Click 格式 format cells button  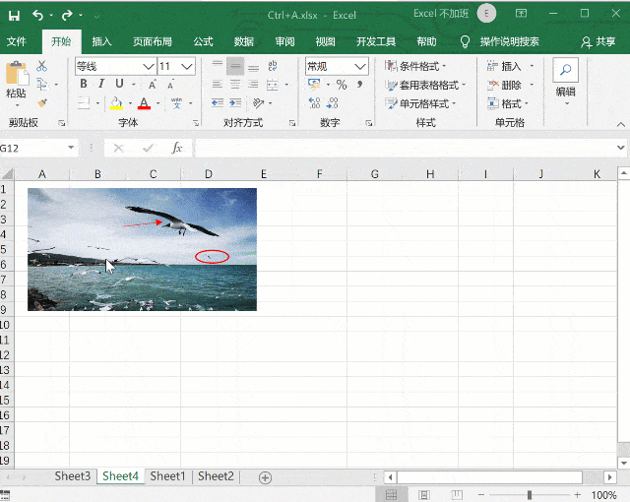[x=508, y=103]
